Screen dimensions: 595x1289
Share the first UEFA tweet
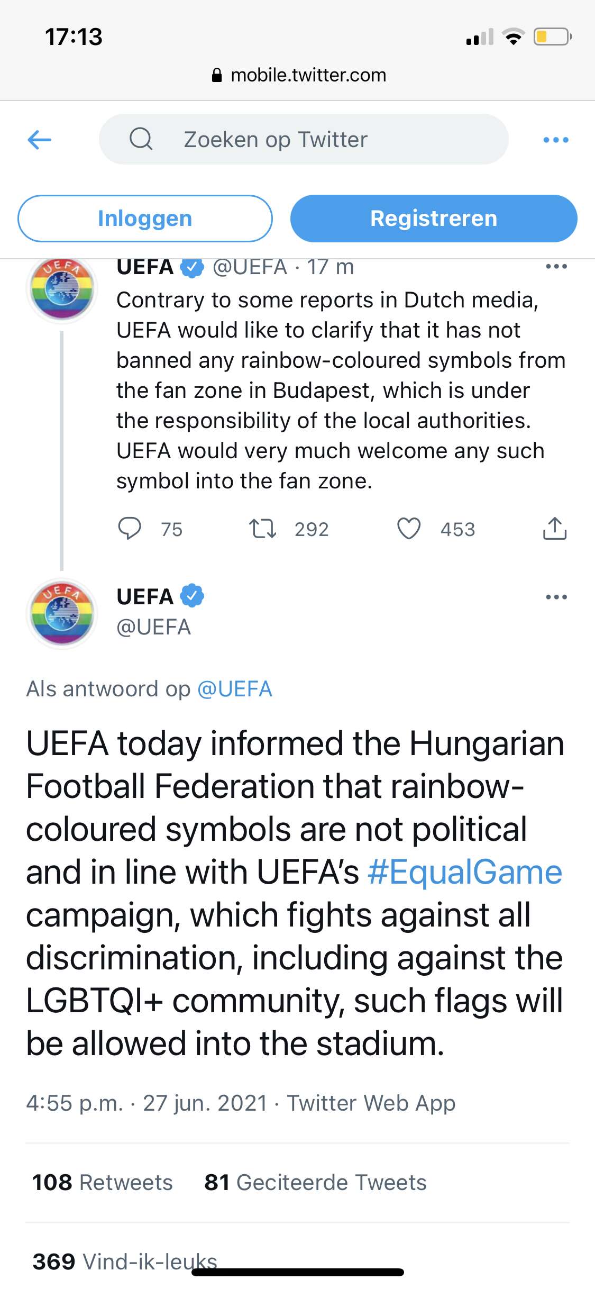(x=555, y=529)
